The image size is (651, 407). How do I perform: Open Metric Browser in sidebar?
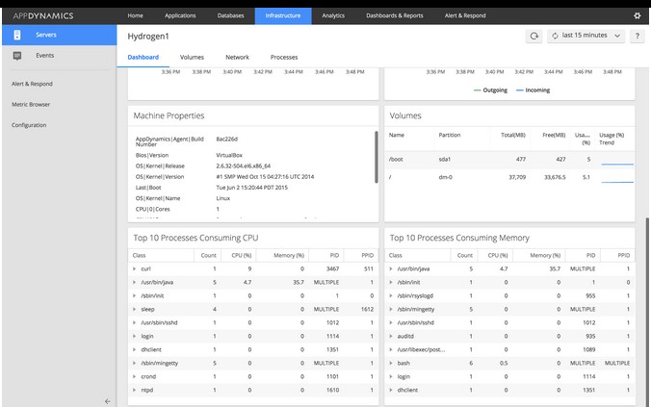click(x=31, y=104)
